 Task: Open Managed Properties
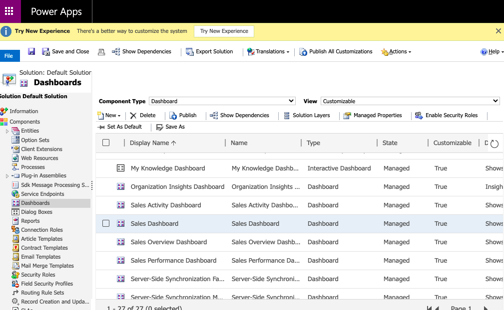tap(373, 116)
